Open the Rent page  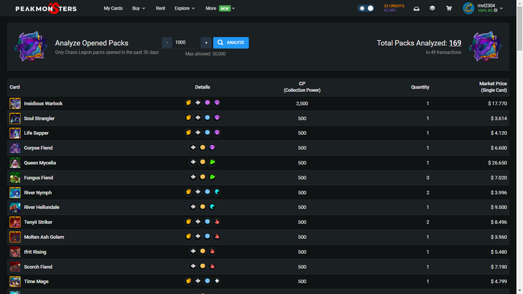[x=160, y=8]
